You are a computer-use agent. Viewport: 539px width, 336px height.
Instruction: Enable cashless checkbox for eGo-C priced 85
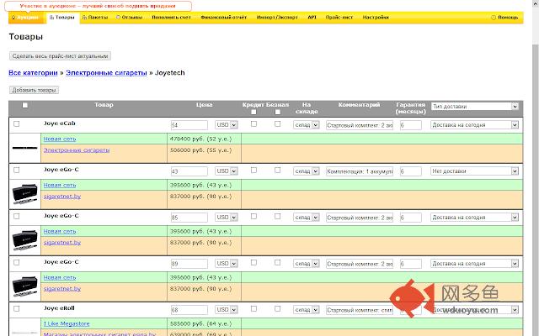[278, 217]
